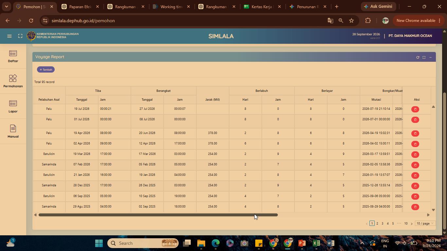Delete the 19 Jul 2026 Palu record
This screenshot has height=251, width=447.
[x=415, y=109]
